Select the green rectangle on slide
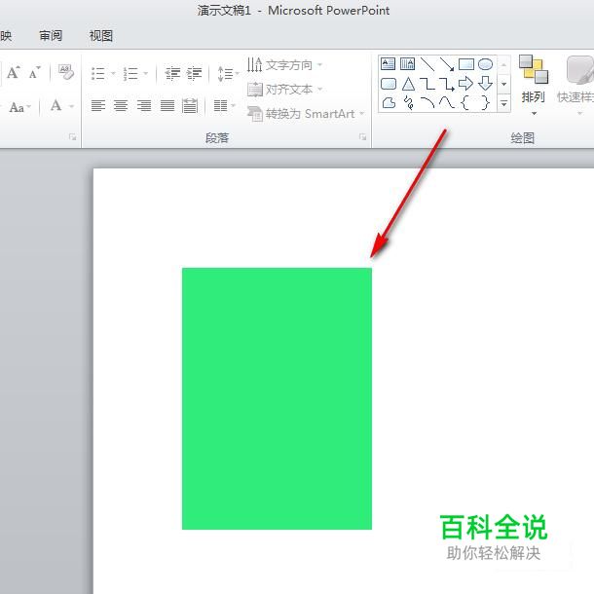The width and height of the screenshot is (594, 594). [x=277, y=398]
